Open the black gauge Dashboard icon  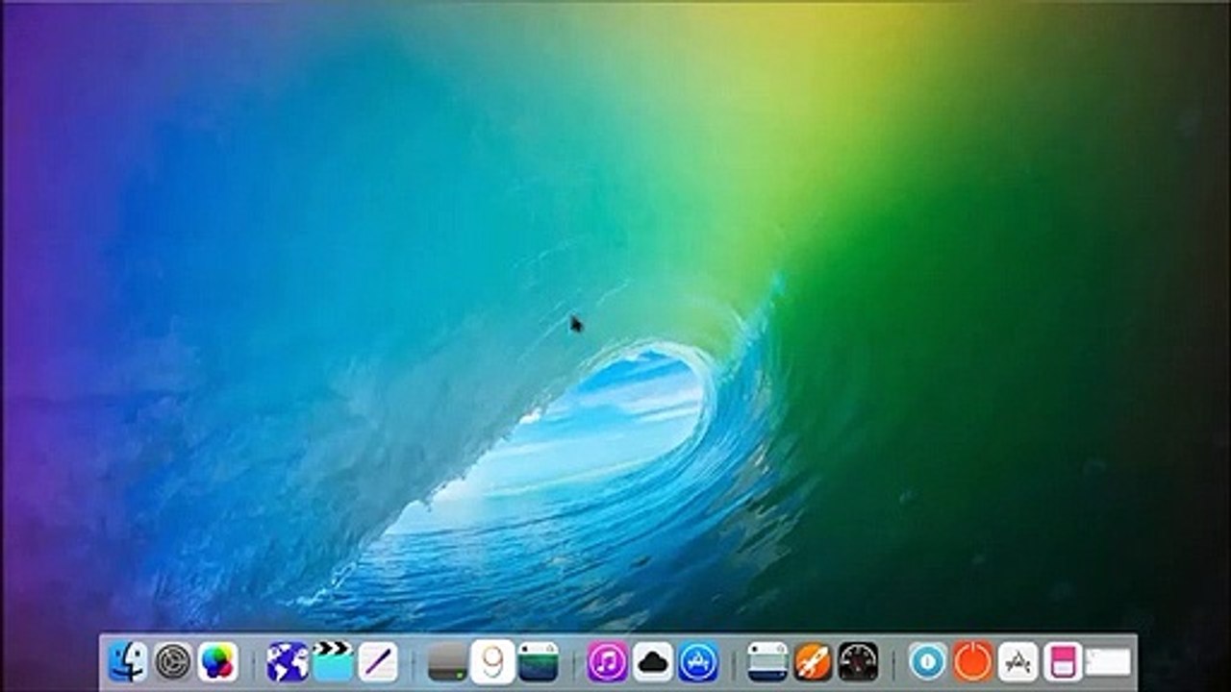click(x=858, y=661)
